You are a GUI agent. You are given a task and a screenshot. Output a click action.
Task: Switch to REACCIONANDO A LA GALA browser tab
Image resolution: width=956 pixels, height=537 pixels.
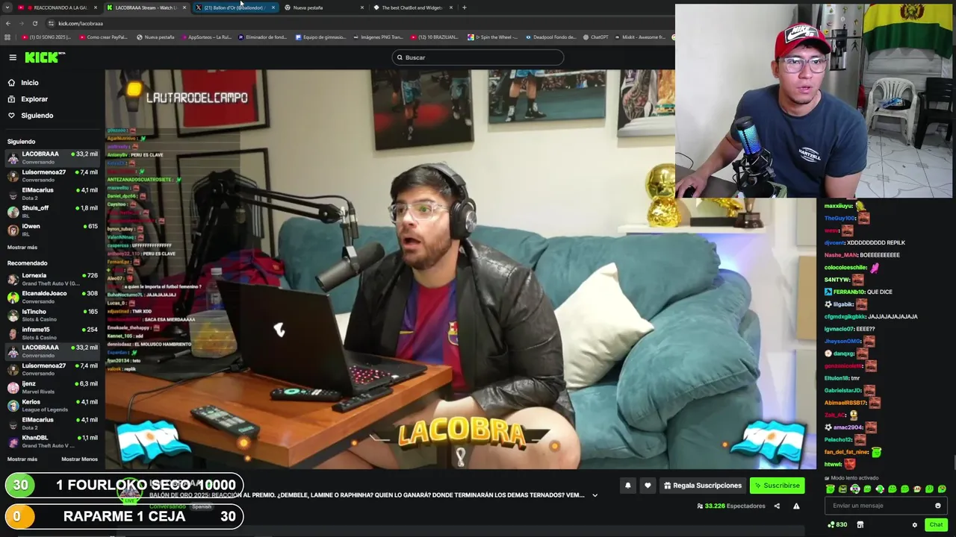point(58,7)
